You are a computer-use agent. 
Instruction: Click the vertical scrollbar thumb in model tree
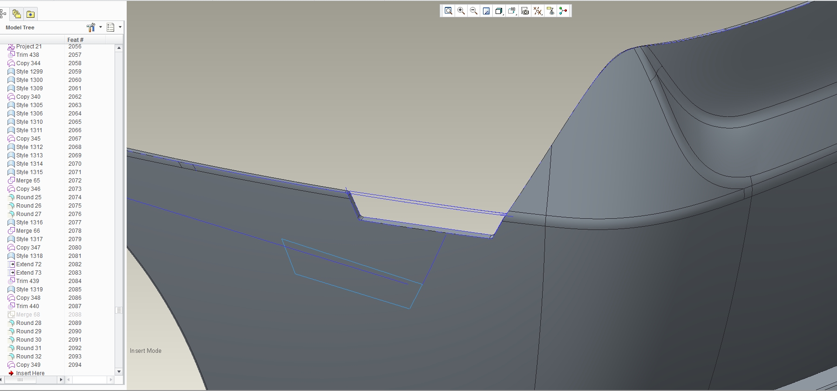click(x=119, y=310)
